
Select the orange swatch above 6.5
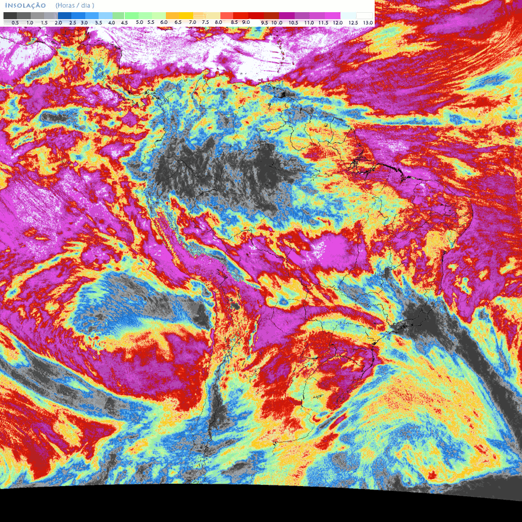point(172,16)
